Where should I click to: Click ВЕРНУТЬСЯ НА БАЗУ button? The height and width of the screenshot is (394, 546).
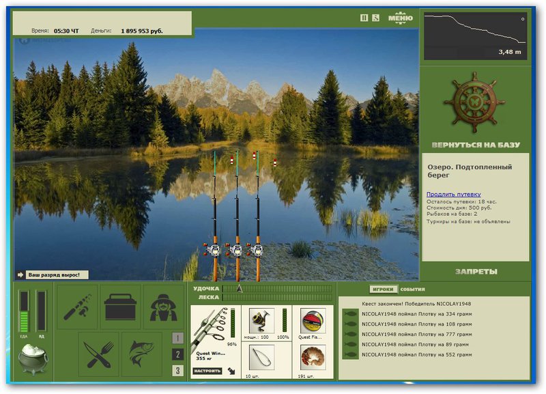476,145
